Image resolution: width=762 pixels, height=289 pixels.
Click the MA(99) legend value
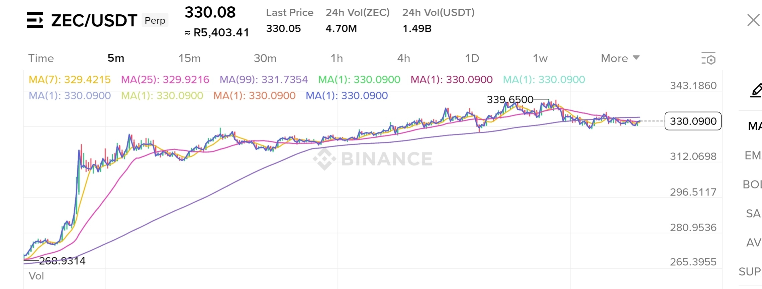[x=284, y=80]
